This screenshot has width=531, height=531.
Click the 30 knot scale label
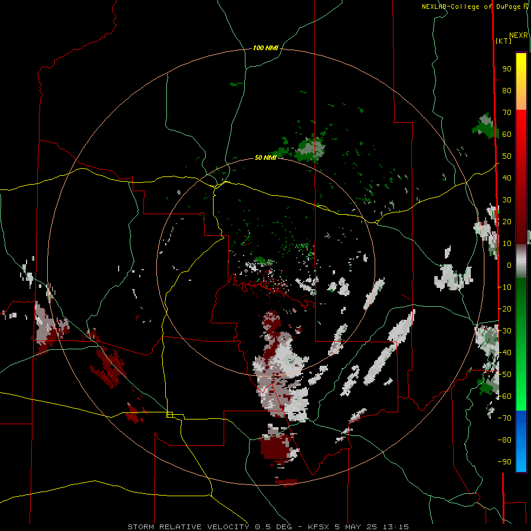pos(507,200)
